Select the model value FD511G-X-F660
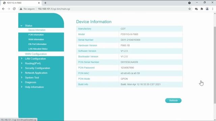Viewport: 216px width, 121px height. 129,34
